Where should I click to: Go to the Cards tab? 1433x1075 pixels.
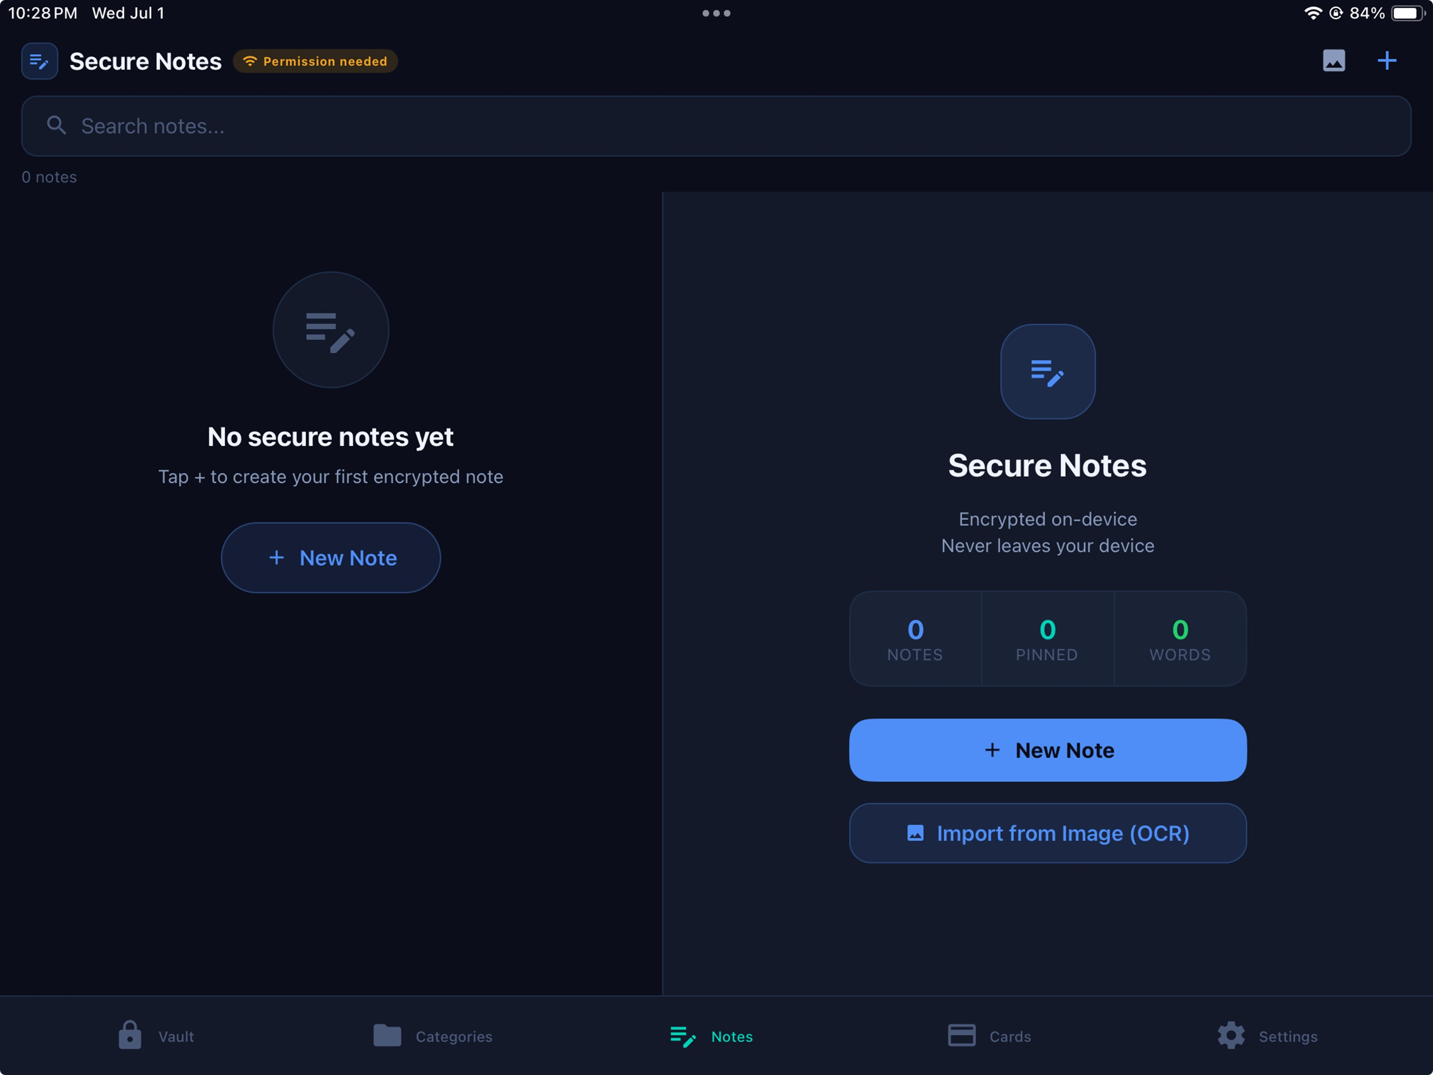989,1036
